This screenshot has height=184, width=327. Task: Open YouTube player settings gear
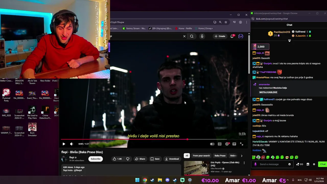[x=227, y=144]
